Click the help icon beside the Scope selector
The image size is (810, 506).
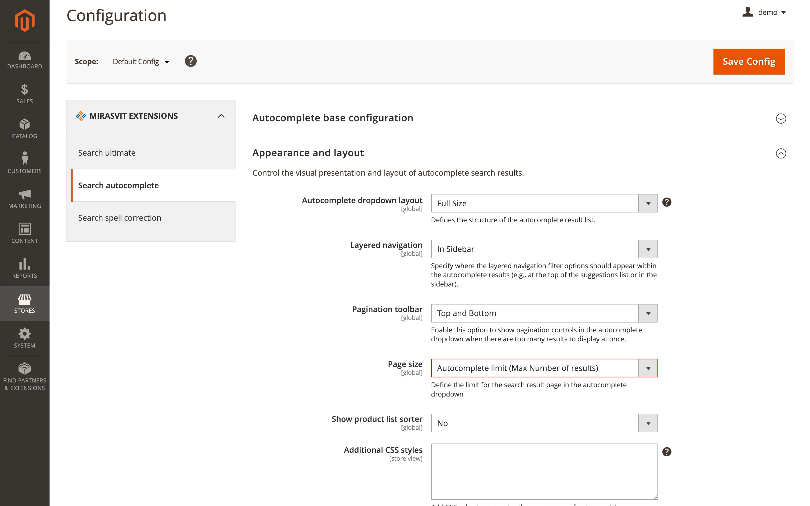pyautogui.click(x=191, y=61)
